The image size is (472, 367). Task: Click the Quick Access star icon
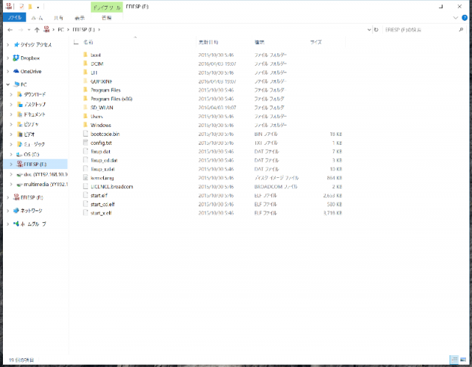click(16, 44)
